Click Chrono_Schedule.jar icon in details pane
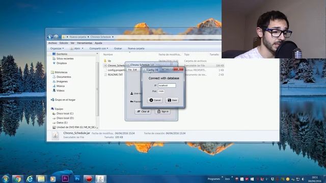Viewport: 326px width, 183px height. click(x=56, y=136)
